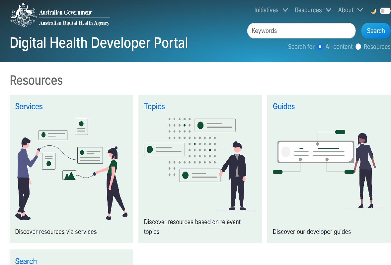Open the Initiatives menu item
Viewport: 391px width, 265px height.
click(x=266, y=10)
